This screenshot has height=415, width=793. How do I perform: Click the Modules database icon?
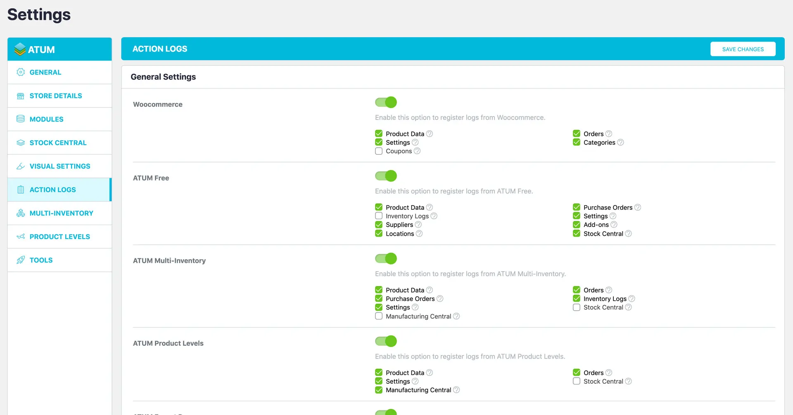coord(21,119)
